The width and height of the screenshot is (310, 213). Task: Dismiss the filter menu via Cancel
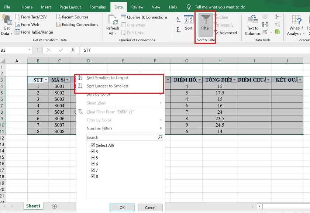(x=150, y=207)
